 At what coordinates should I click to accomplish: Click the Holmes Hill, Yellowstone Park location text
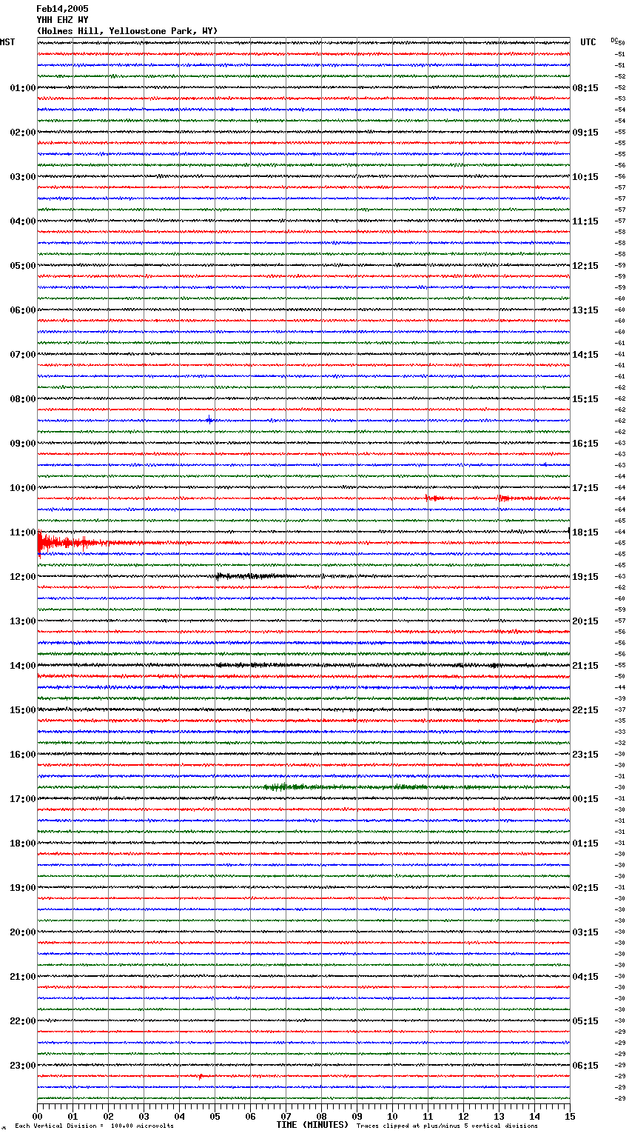127,31
